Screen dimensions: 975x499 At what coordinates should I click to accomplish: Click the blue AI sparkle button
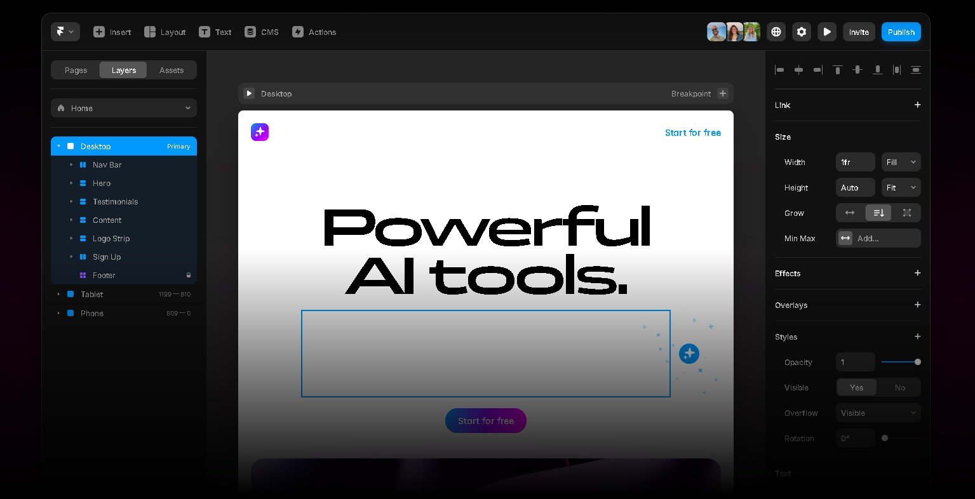tap(689, 354)
